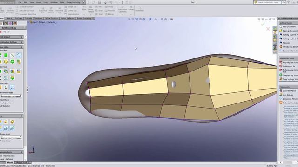Click the Save icon in the title bar toolbar
Image resolution: width=298 pixels, height=167 pixels.
99,2
